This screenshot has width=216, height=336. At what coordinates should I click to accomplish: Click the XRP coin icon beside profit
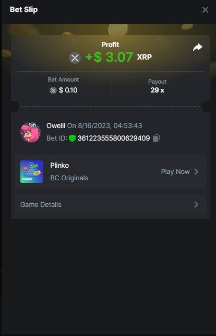pyautogui.click(x=75, y=58)
